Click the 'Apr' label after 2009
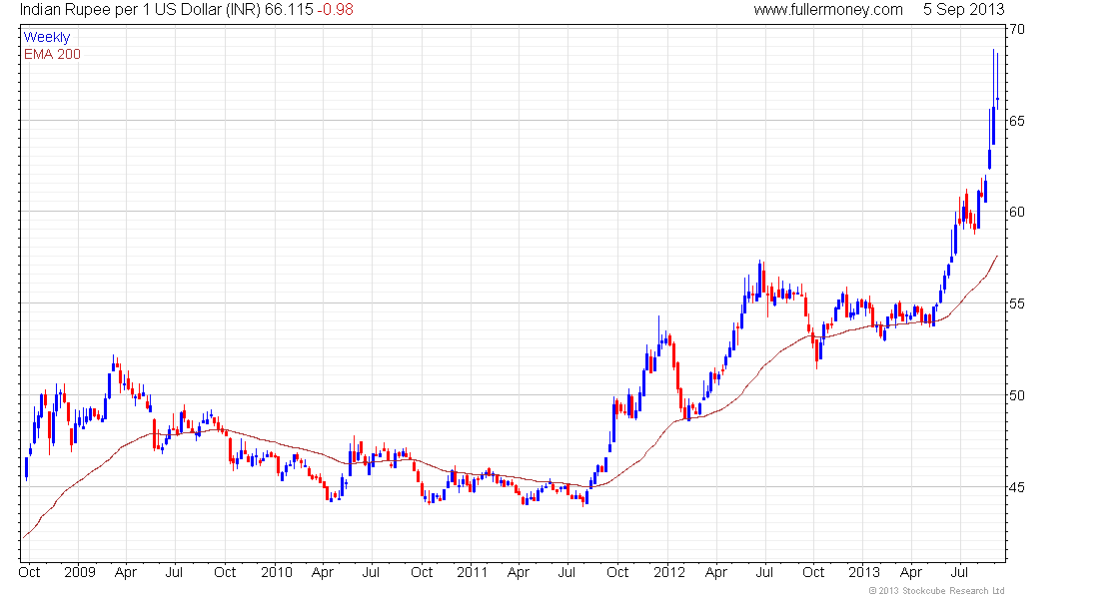Image resolution: width=1099 pixels, height=599 pixels. coord(126,572)
